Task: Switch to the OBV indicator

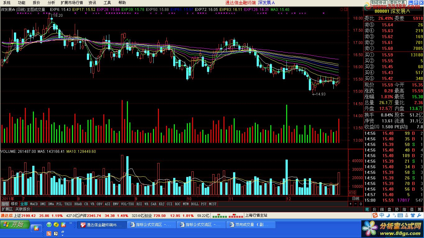Action: (99, 204)
